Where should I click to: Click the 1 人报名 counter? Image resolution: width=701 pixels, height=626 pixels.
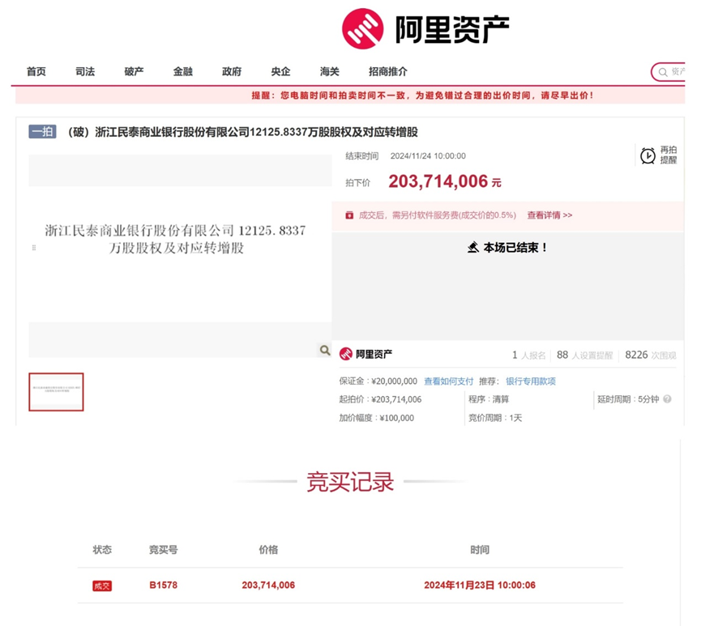pos(529,356)
